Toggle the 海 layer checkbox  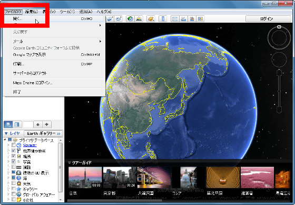pos(14,178)
